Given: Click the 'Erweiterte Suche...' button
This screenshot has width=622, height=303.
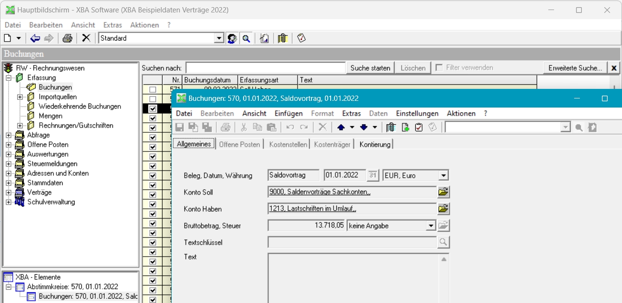Looking at the screenshot, I should tap(575, 68).
